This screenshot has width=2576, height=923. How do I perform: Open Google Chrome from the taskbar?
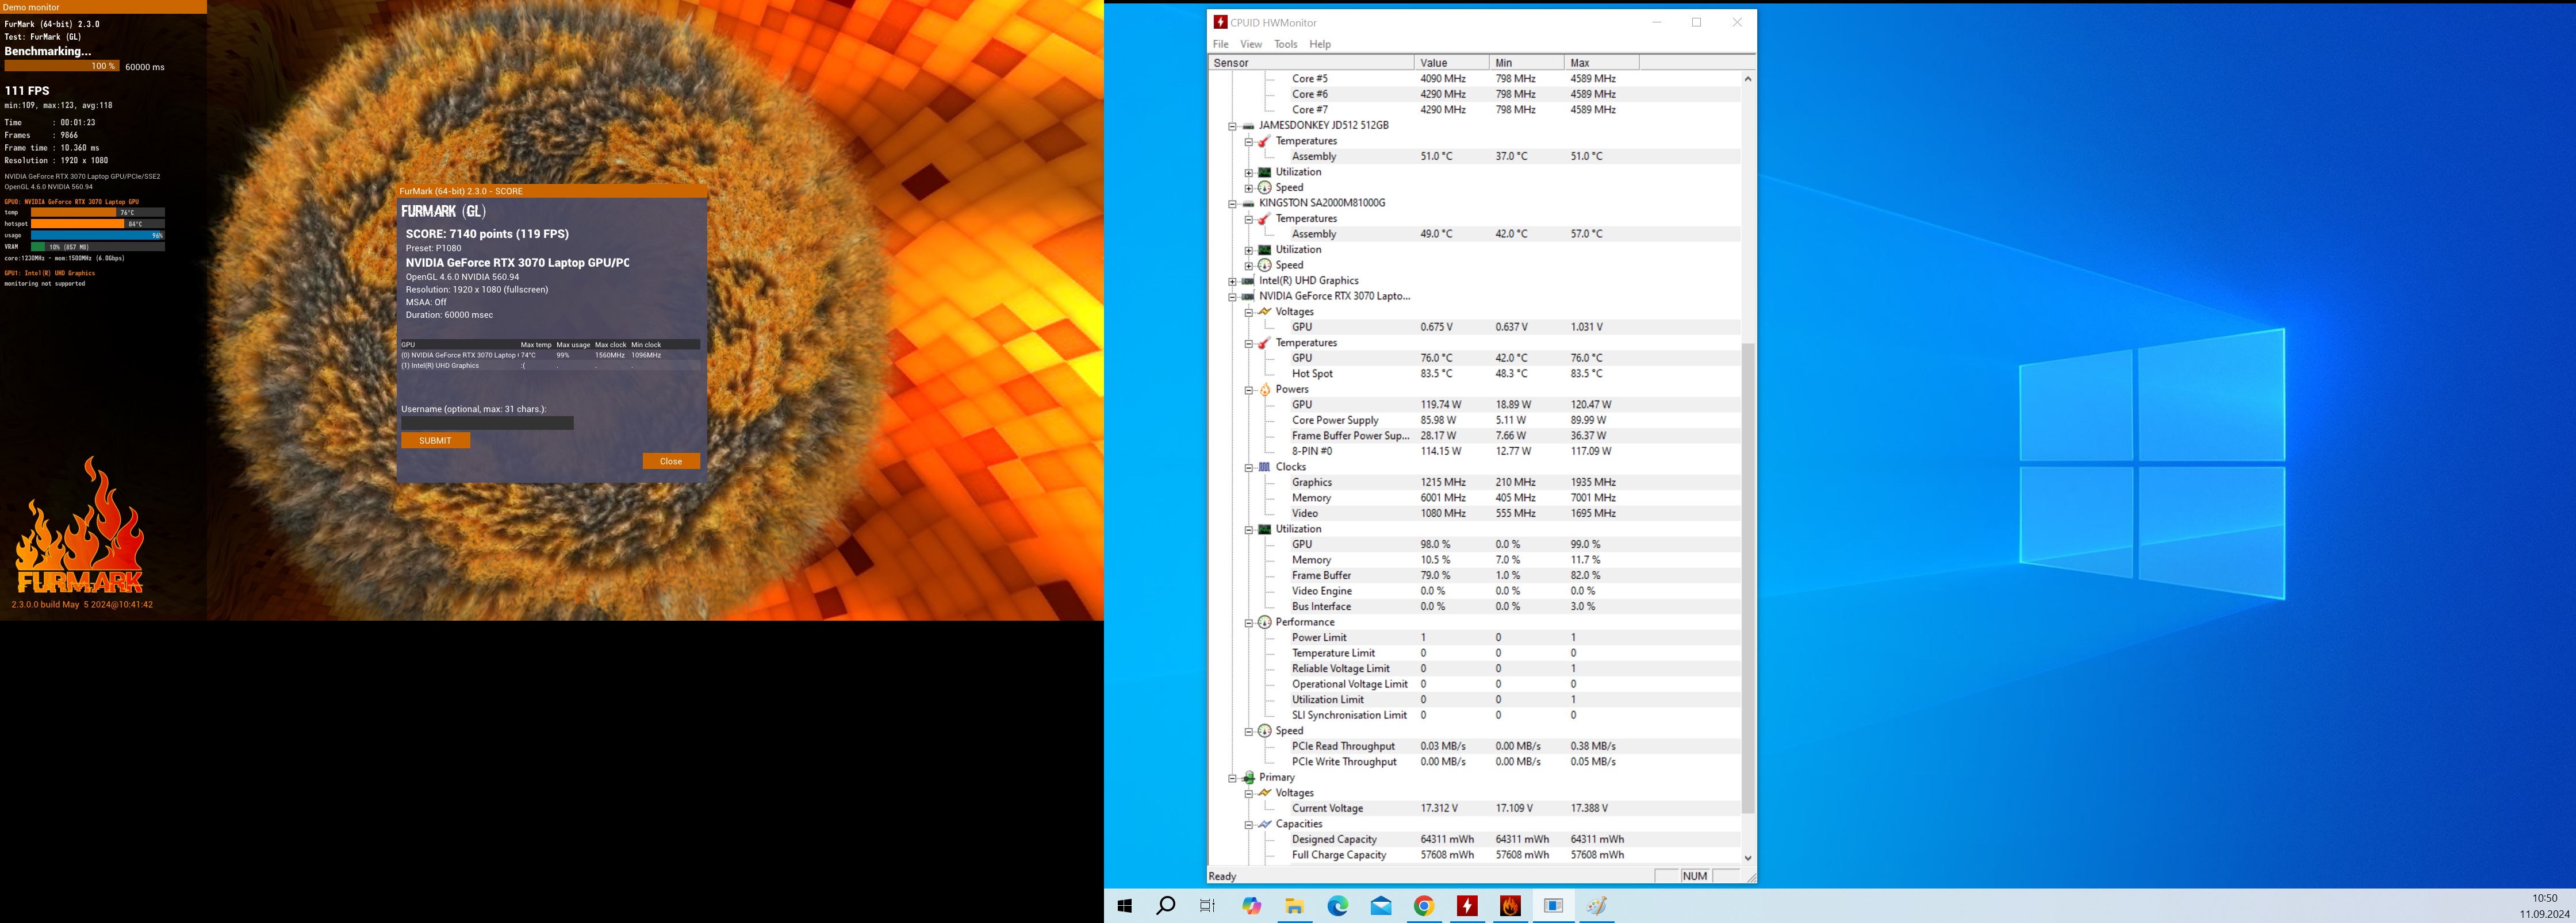pyautogui.click(x=1424, y=906)
